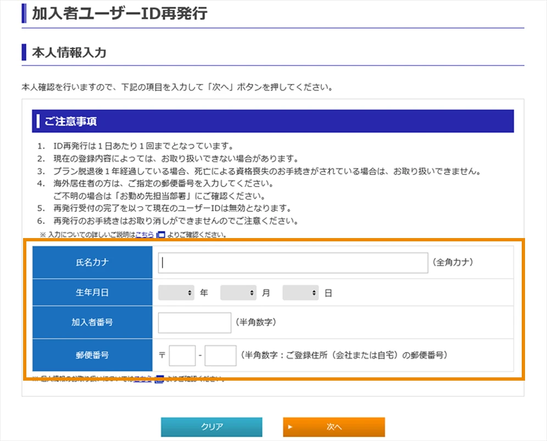Click the up-down arrow icon on the 日 selector

314,292
